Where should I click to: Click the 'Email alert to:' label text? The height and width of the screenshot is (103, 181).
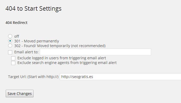[x=26, y=52]
